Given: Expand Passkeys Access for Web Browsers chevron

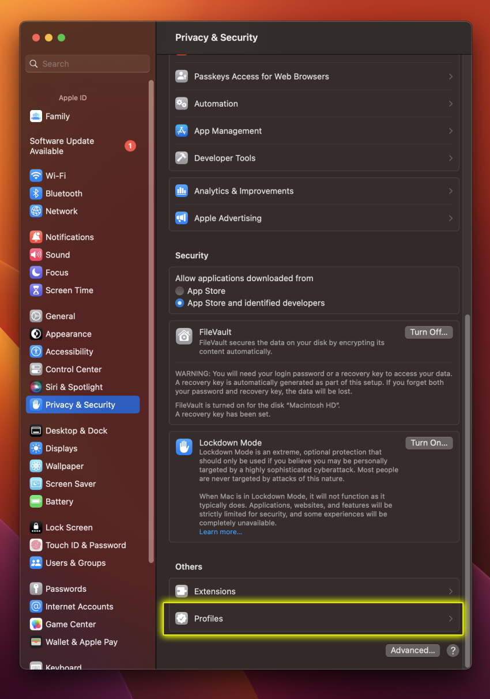Looking at the screenshot, I should click(451, 77).
